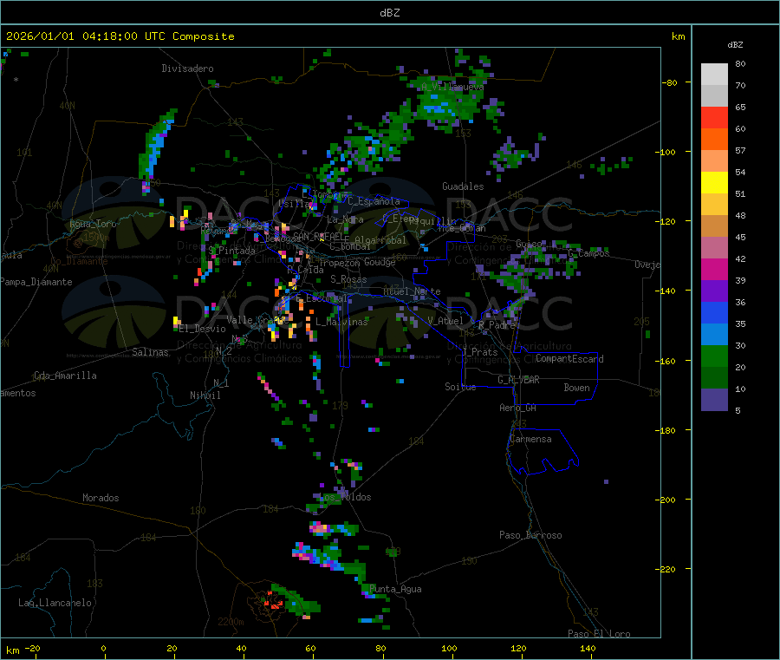Click the Pampa_Diamante place label
Viewport: 780px width, 660px height.
(x=36, y=282)
